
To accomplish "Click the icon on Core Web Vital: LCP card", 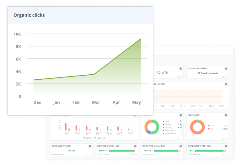I will click(180, 146).
